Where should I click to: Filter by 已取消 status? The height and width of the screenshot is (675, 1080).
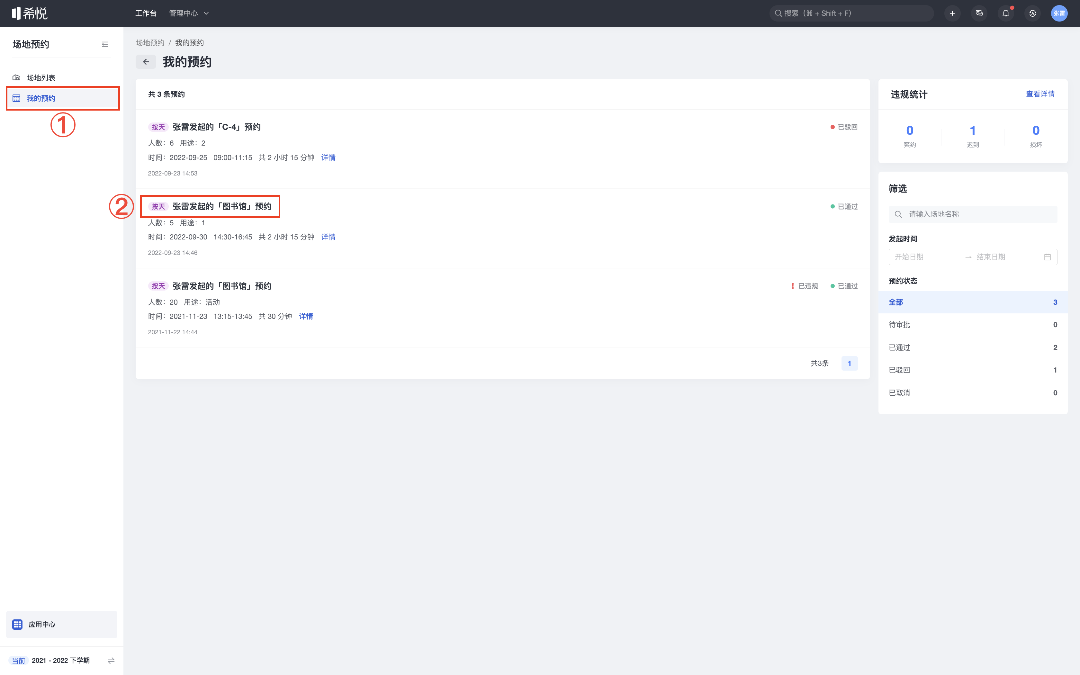click(x=973, y=393)
